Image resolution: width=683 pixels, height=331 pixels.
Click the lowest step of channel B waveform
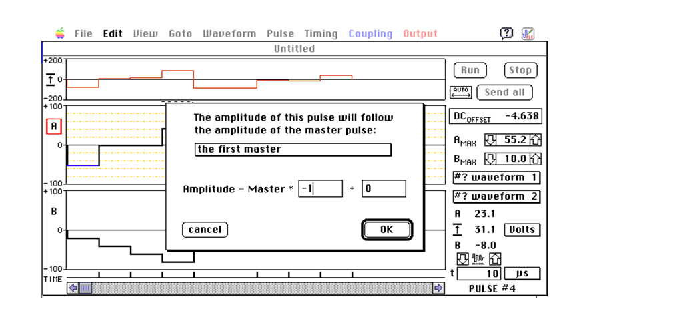tap(178, 262)
